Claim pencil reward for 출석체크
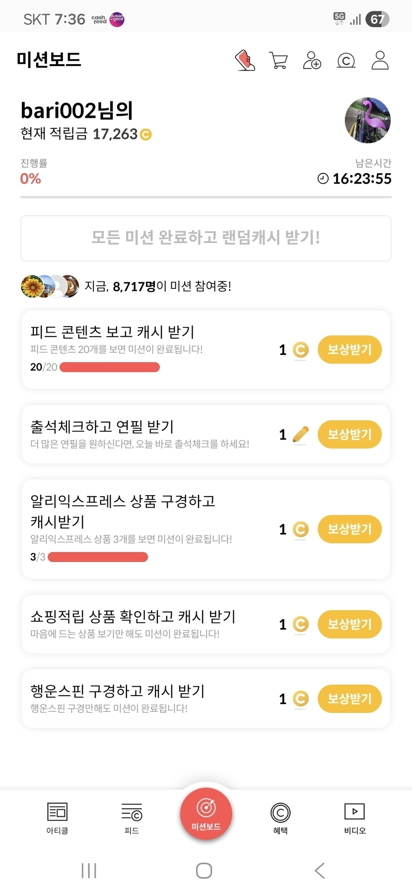The width and height of the screenshot is (412, 894). tap(349, 434)
